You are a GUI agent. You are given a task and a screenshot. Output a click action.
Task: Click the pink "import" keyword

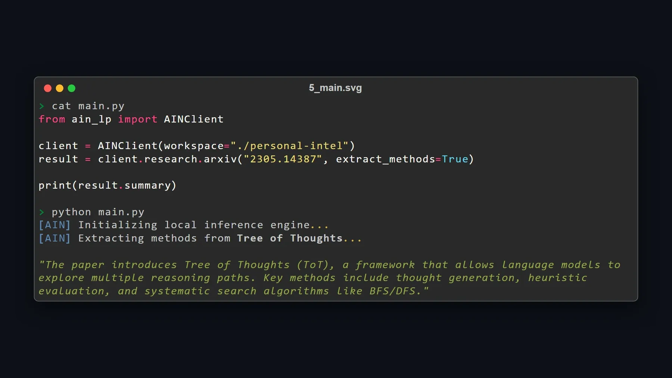point(138,119)
